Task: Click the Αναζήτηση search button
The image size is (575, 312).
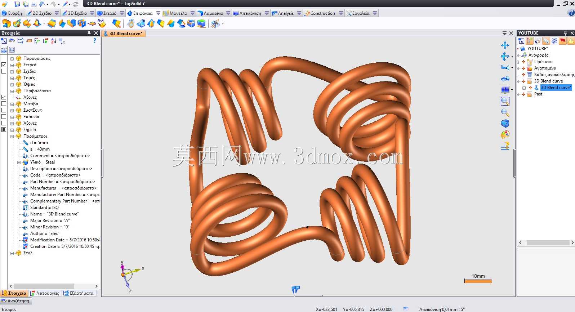Action: click(x=16, y=301)
